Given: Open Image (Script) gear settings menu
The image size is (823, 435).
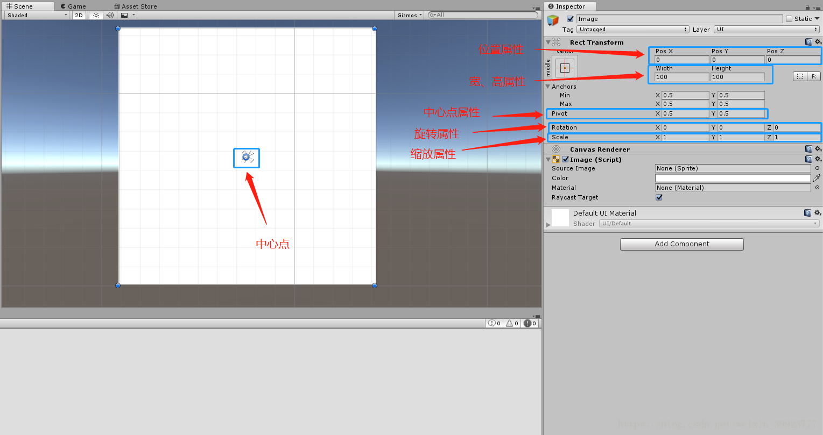Looking at the screenshot, I should pyautogui.click(x=818, y=159).
